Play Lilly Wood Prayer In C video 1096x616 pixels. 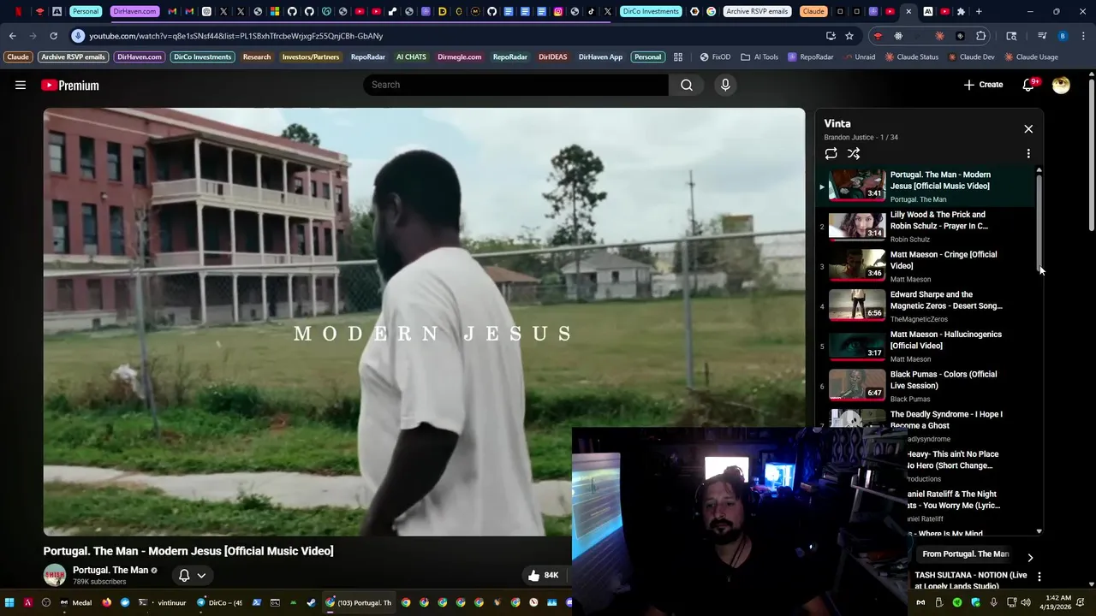925,226
